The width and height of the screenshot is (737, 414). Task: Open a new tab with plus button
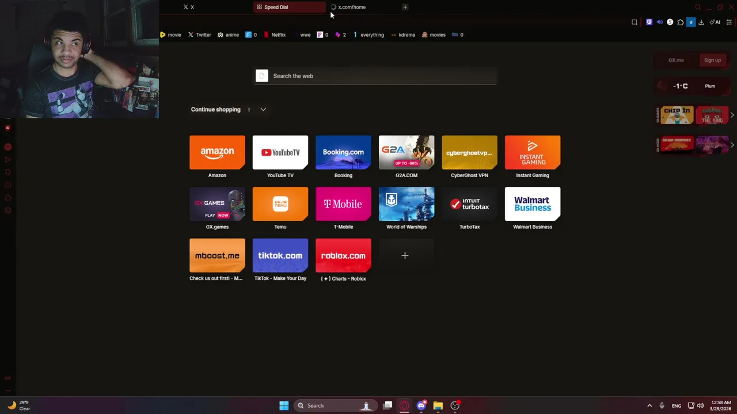(405, 7)
